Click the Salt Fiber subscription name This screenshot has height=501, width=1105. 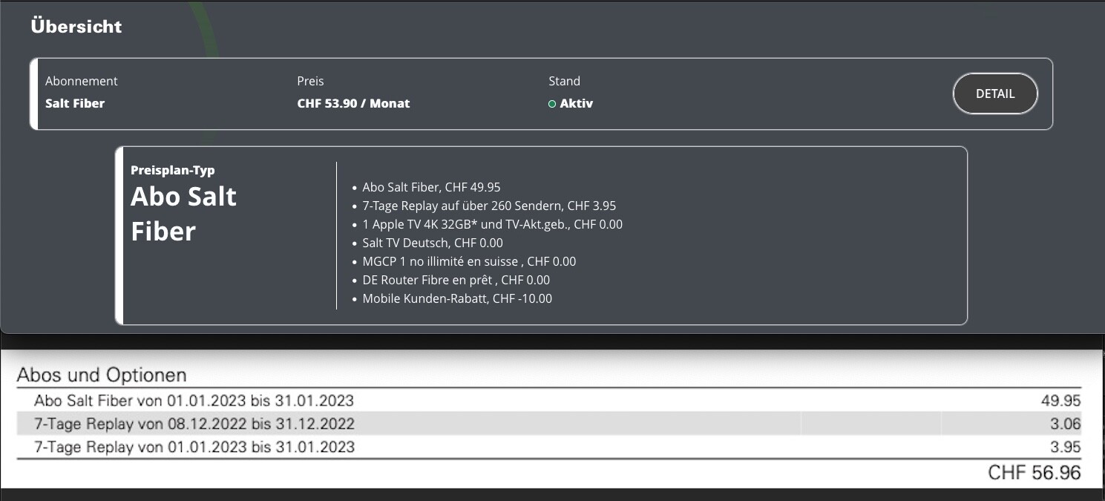click(75, 103)
